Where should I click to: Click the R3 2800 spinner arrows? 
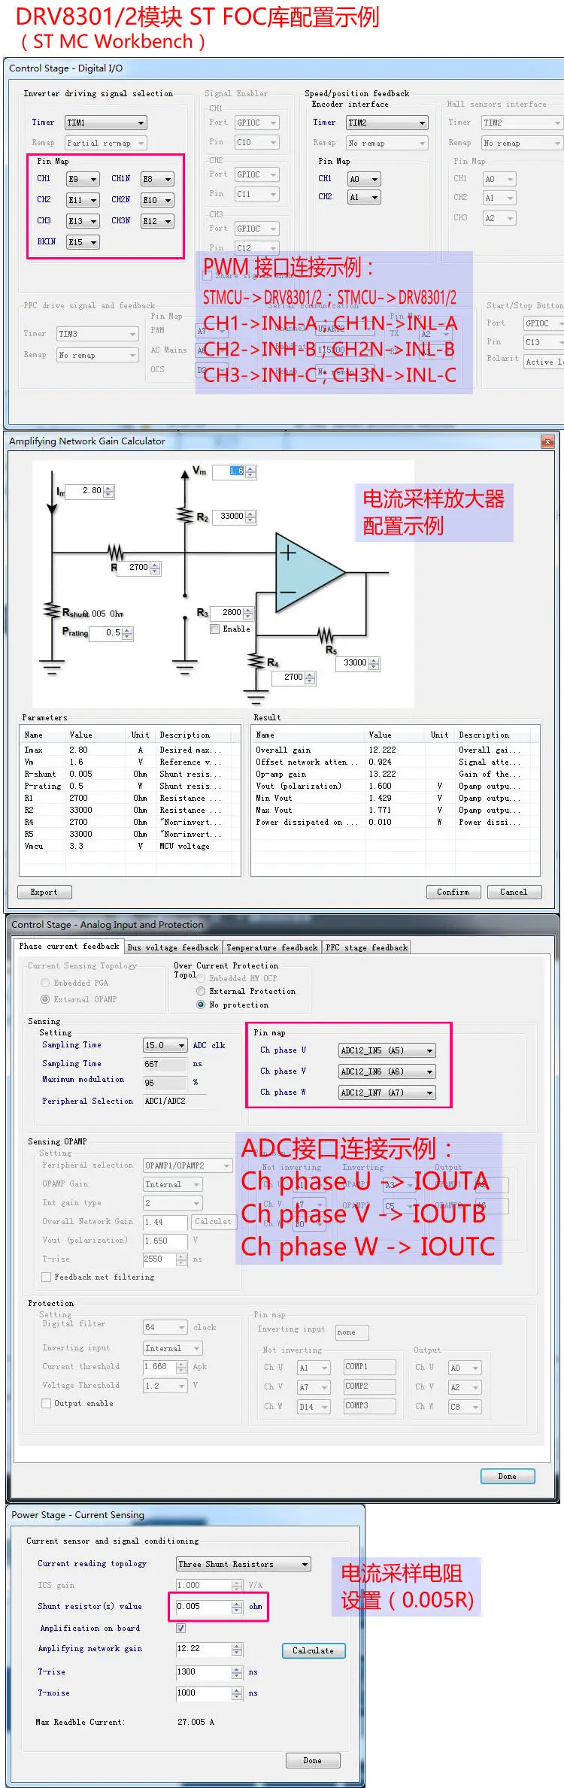coord(248,613)
